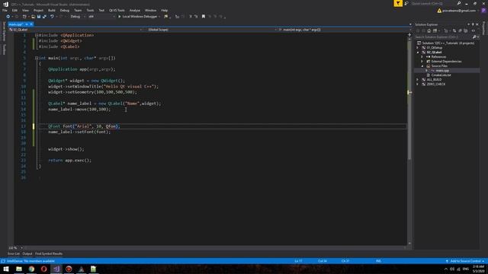The width and height of the screenshot is (488, 274).
Task: Collapse the #include region on line 1
Action: [37, 35]
